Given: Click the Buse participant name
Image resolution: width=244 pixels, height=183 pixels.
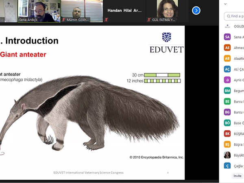Looking at the screenshot, I should pos(239,123).
